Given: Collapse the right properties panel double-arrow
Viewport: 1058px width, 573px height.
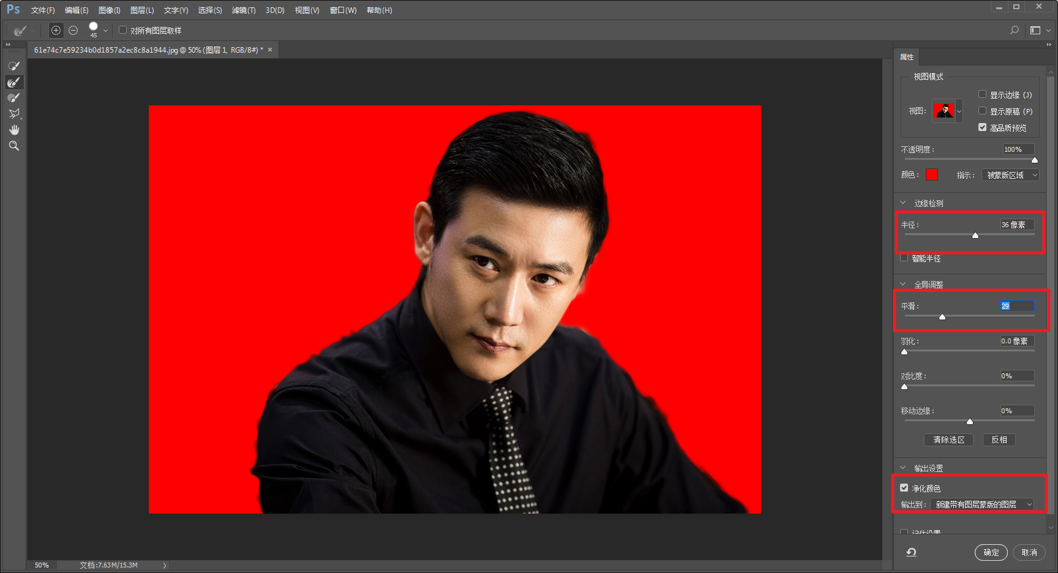Looking at the screenshot, I should tap(1049, 45).
